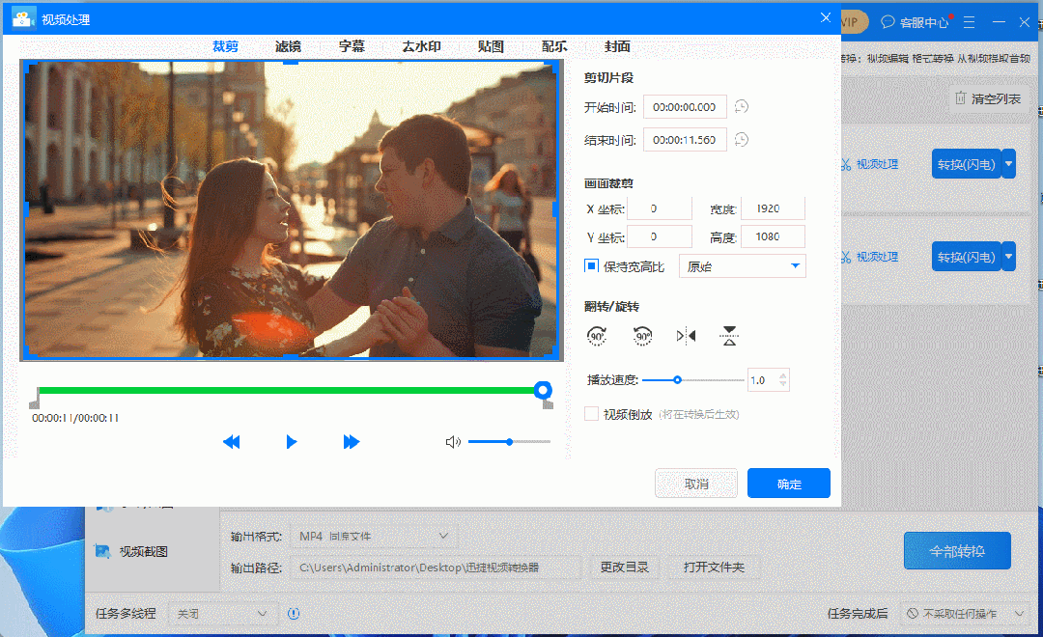Click the 视频处理 dialog app icon
This screenshot has width=1043, height=637.
point(23,19)
